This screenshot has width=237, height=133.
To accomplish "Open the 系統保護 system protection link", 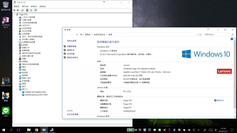I will [71, 54].
